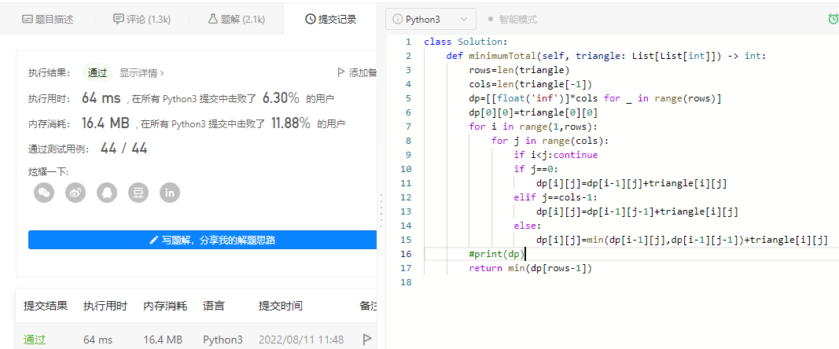
Task: Click the 提交时间 column header
Action: pos(281,307)
